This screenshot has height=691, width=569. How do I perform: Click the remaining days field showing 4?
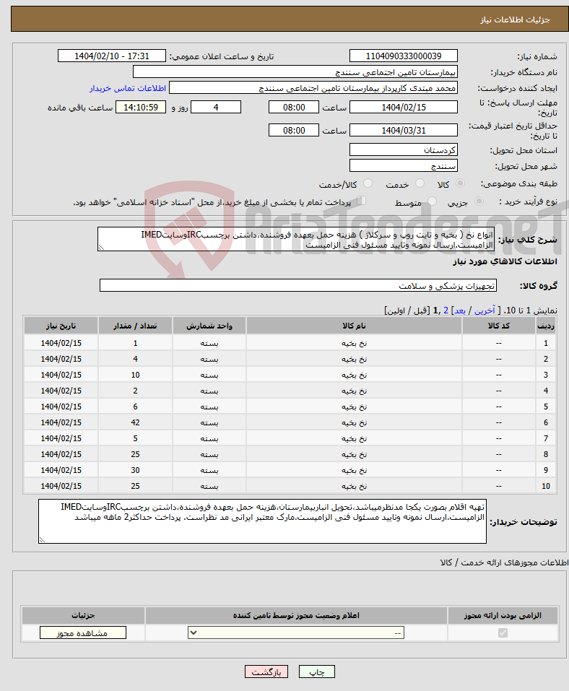(215, 107)
